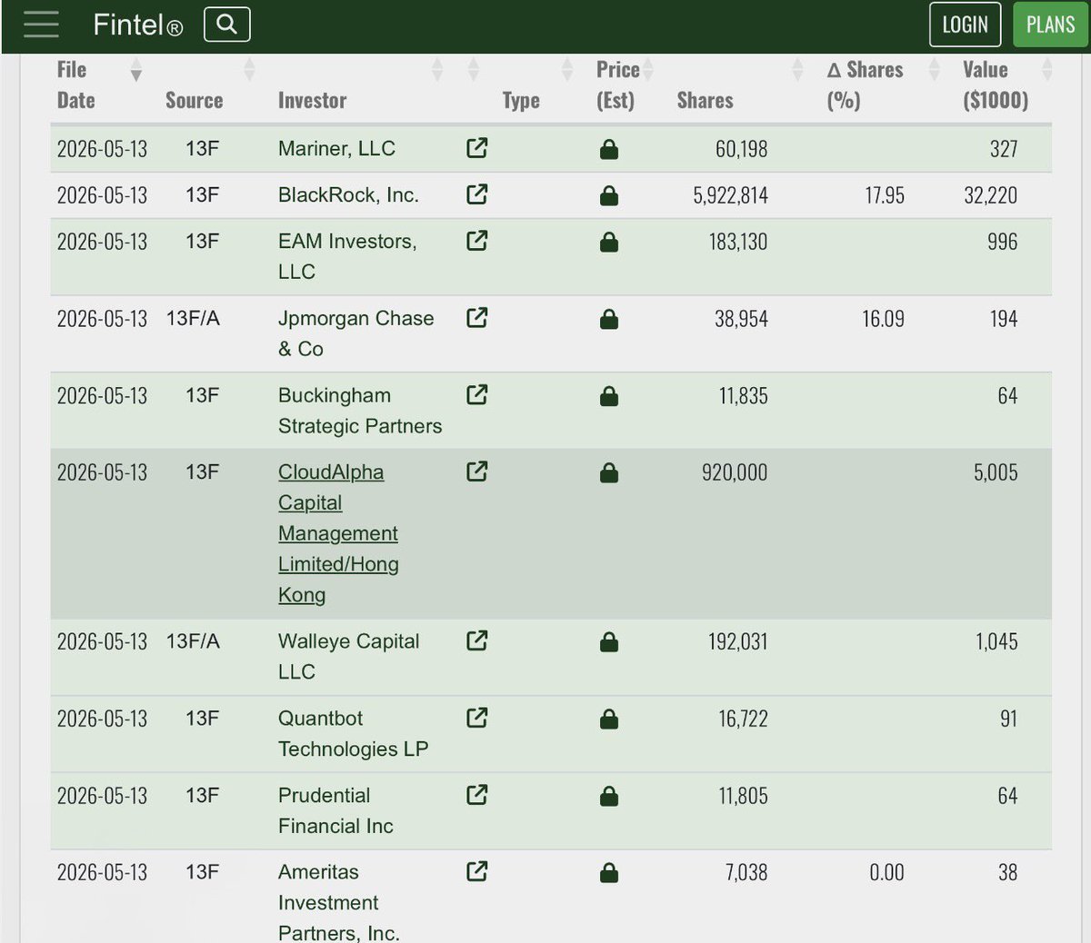Screen dimensions: 1091x943
Task: Select CloudAlpha value 5,005
Action: point(996,472)
